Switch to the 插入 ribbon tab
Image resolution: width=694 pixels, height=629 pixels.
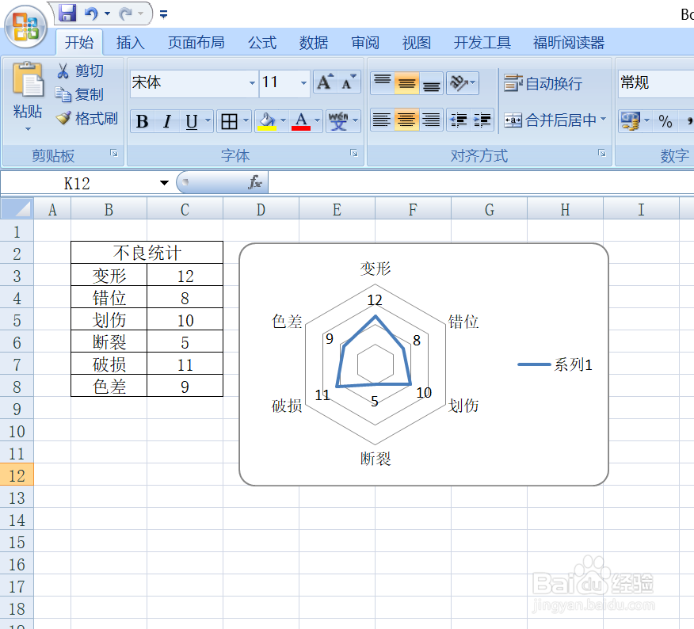coord(130,42)
